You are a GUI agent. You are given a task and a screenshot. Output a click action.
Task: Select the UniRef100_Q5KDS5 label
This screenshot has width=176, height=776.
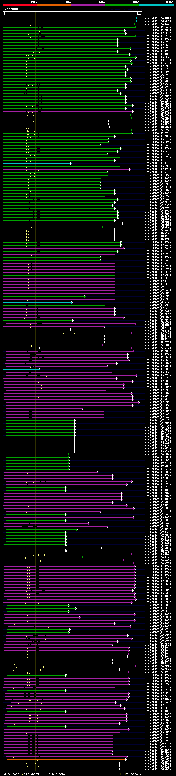[x=158, y=665]
